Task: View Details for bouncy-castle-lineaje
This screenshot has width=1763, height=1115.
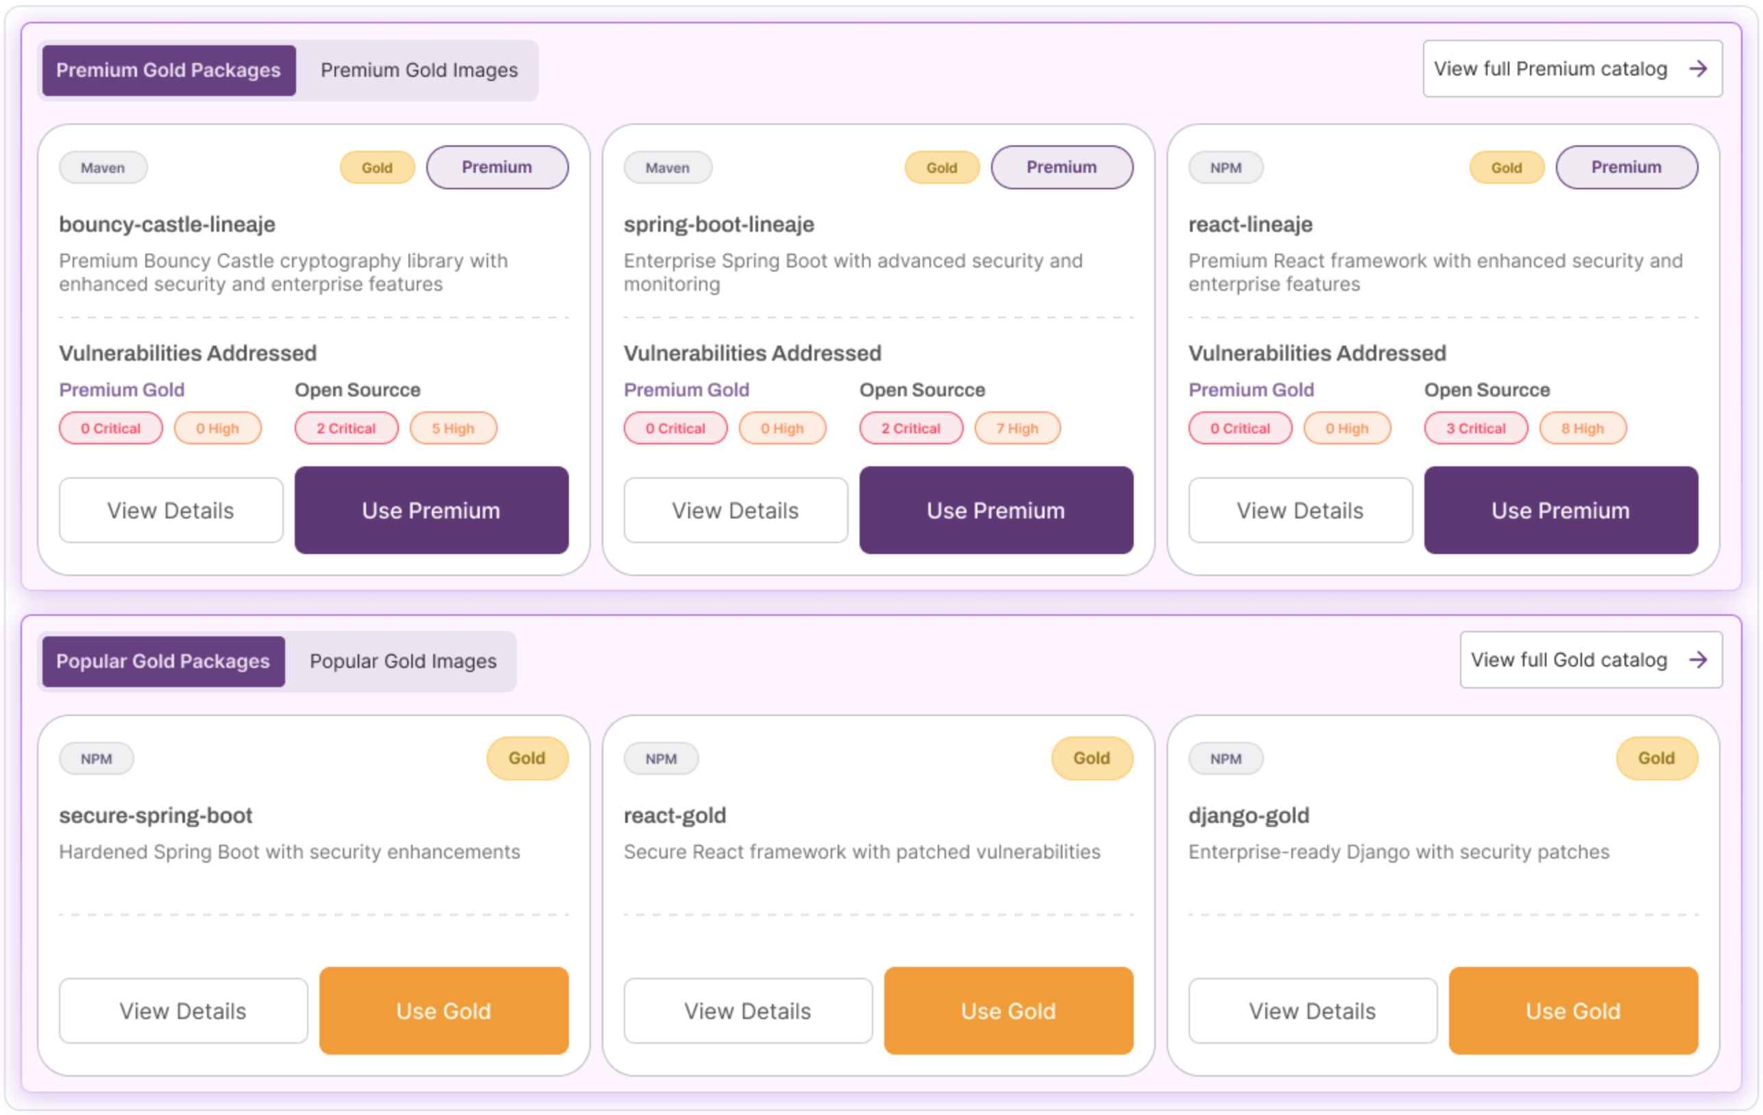Action: point(171,511)
